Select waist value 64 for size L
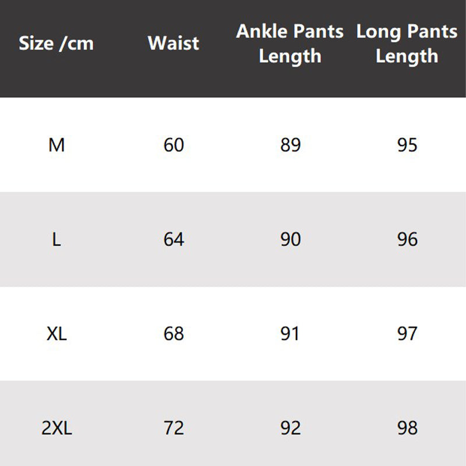This screenshot has width=466, height=466. click(x=174, y=239)
